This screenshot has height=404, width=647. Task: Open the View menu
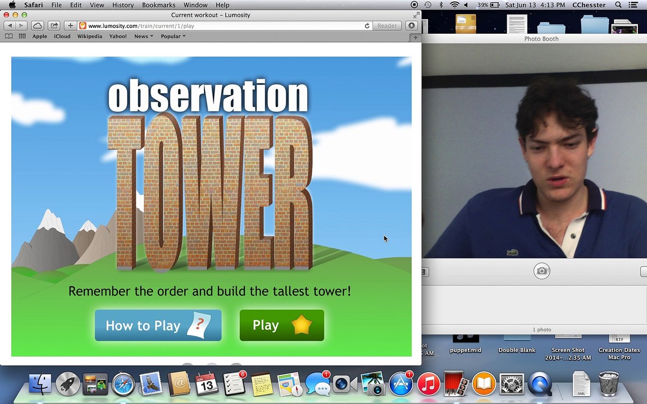point(97,5)
